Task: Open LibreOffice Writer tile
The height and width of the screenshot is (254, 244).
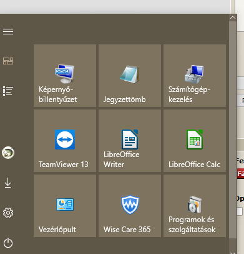Action: click(x=130, y=141)
